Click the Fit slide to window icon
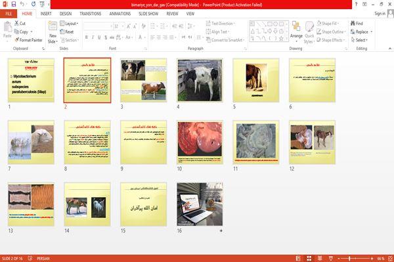The width and height of the screenshot is (394, 262). click(x=390, y=259)
